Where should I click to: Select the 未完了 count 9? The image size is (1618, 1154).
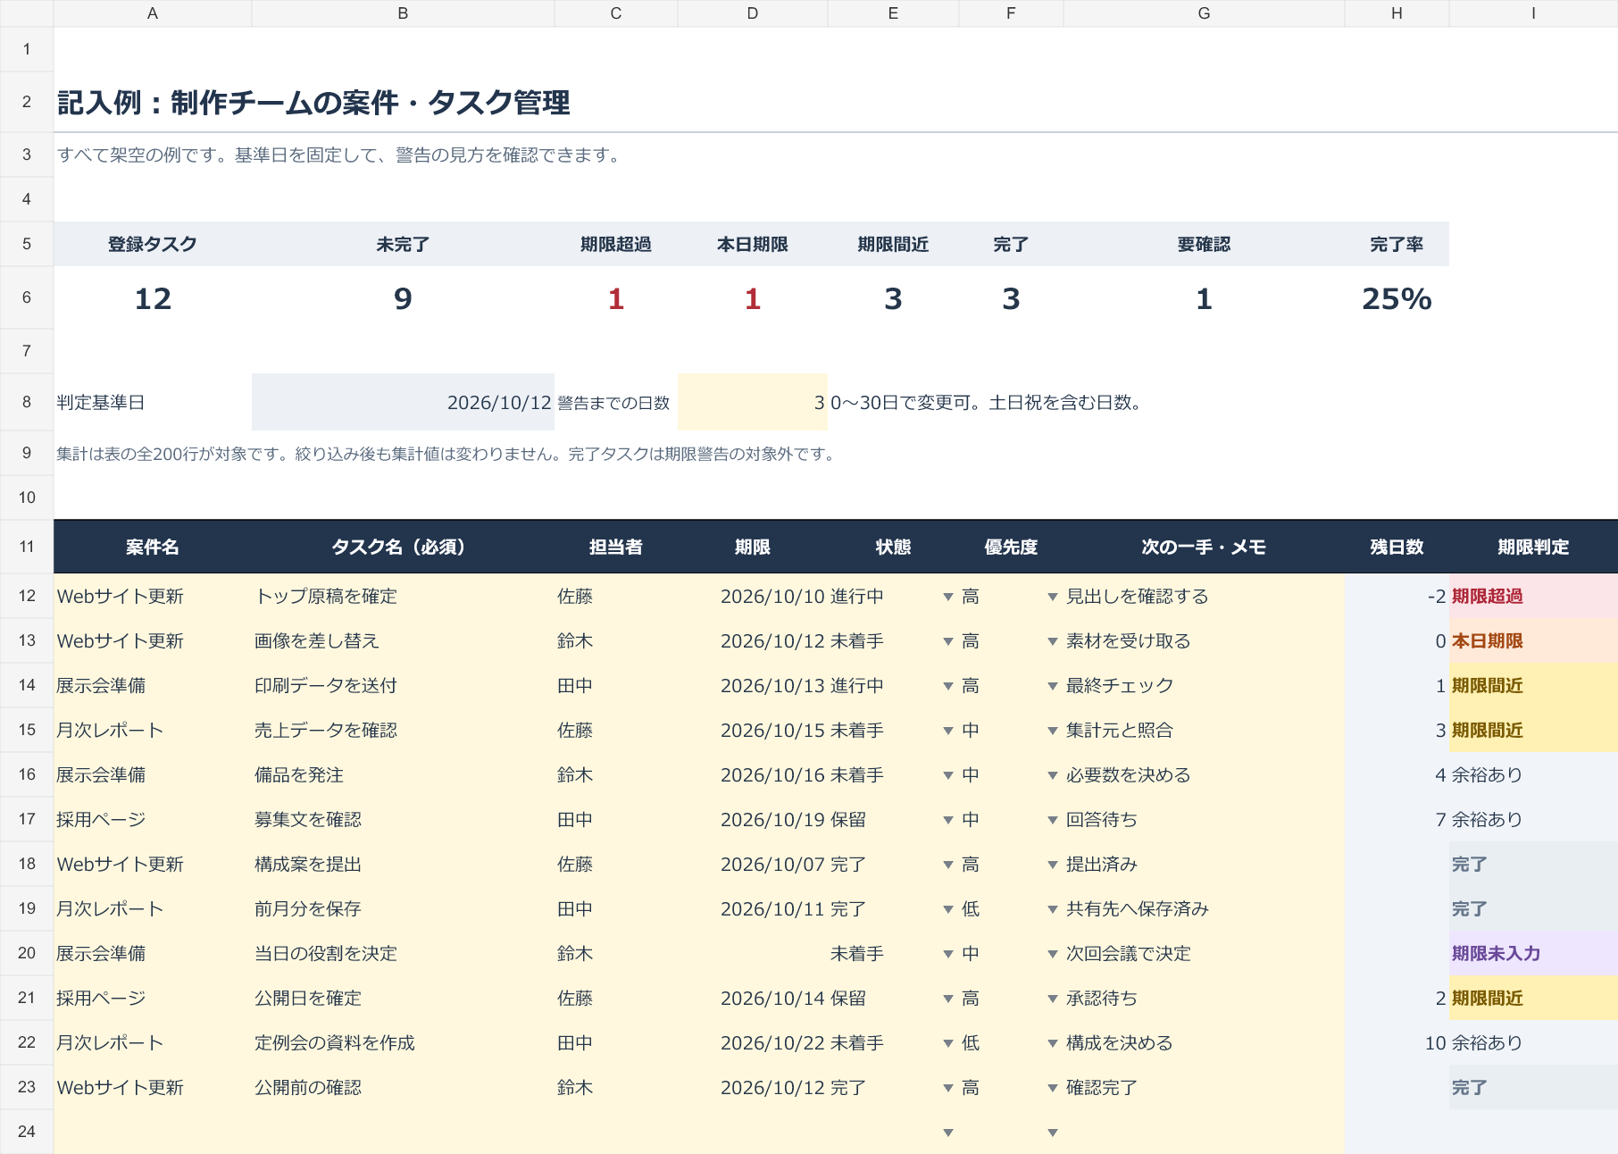point(403,298)
